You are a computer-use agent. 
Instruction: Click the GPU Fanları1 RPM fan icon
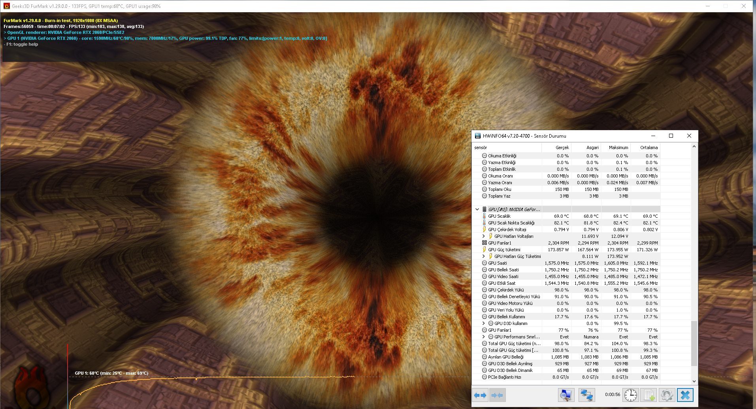tap(484, 243)
